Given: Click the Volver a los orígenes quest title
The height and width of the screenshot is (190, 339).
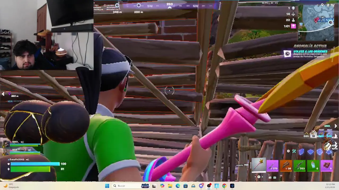Looking at the screenshot, I should coord(310,51).
